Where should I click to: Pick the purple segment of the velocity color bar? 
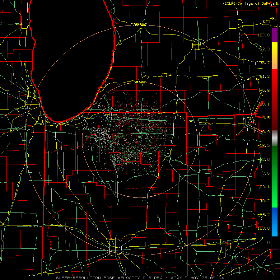coord(275,35)
